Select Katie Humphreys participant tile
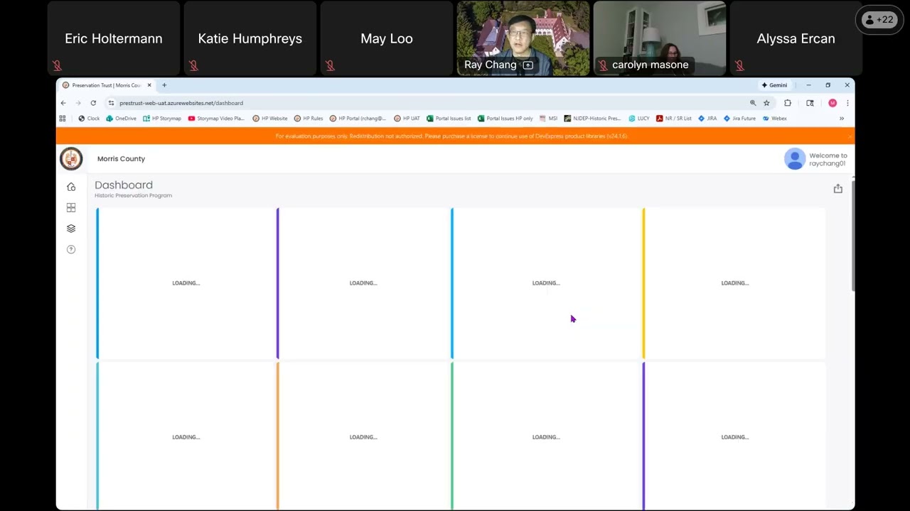 click(x=250, y=38)
